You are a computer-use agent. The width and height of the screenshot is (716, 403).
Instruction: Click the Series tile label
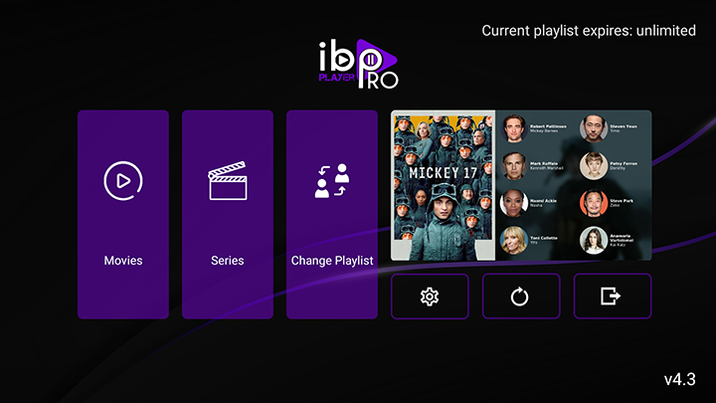click(x=228, y=261)
